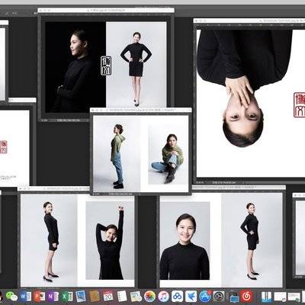Open the App Store from the dock

(205, 297)
